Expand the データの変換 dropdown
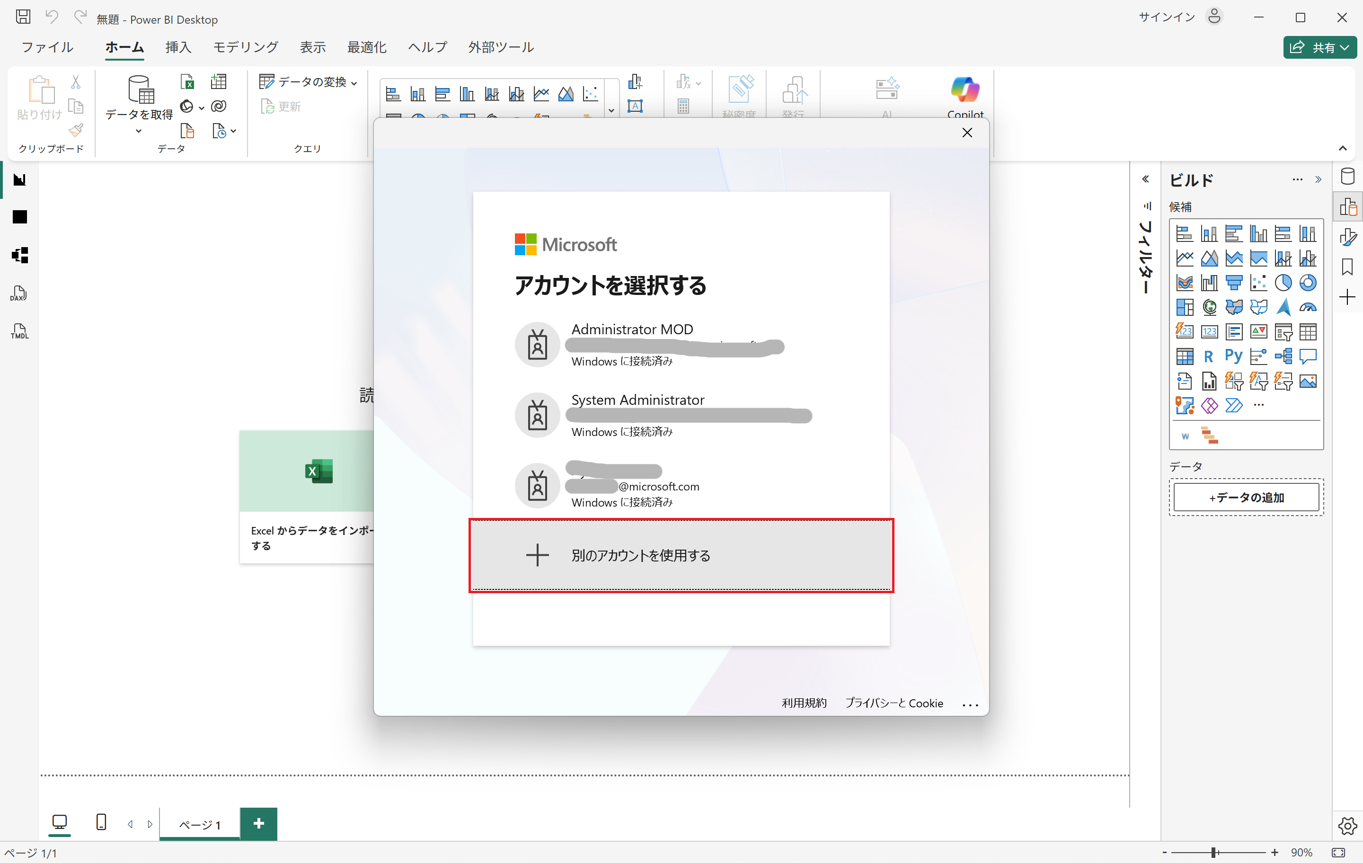The image size is (1363, 864). coord(354,83)
